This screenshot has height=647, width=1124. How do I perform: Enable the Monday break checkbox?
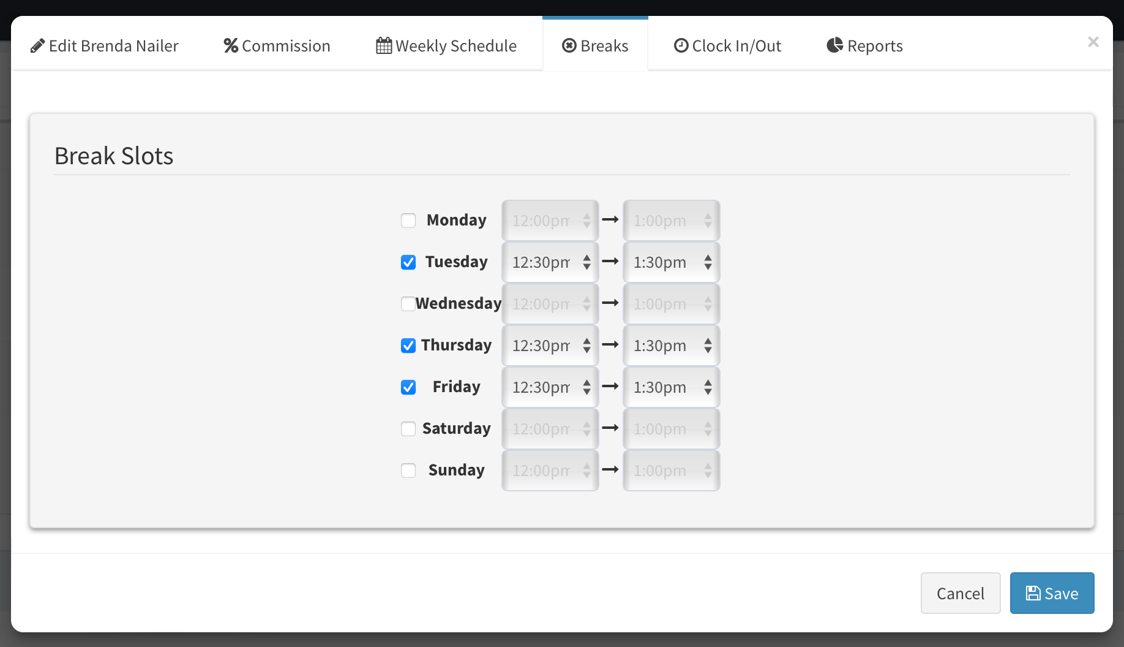(x=408, y=221)
